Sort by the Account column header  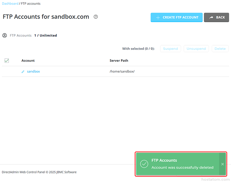(28, 61)
